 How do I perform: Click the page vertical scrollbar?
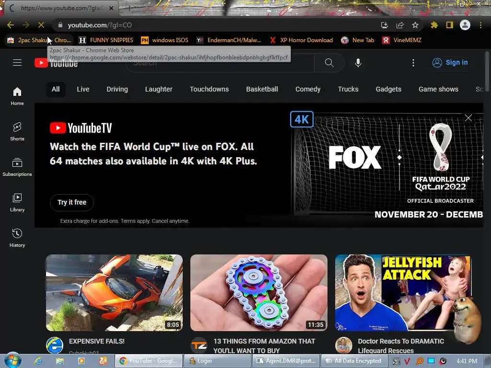click(487, 71)
